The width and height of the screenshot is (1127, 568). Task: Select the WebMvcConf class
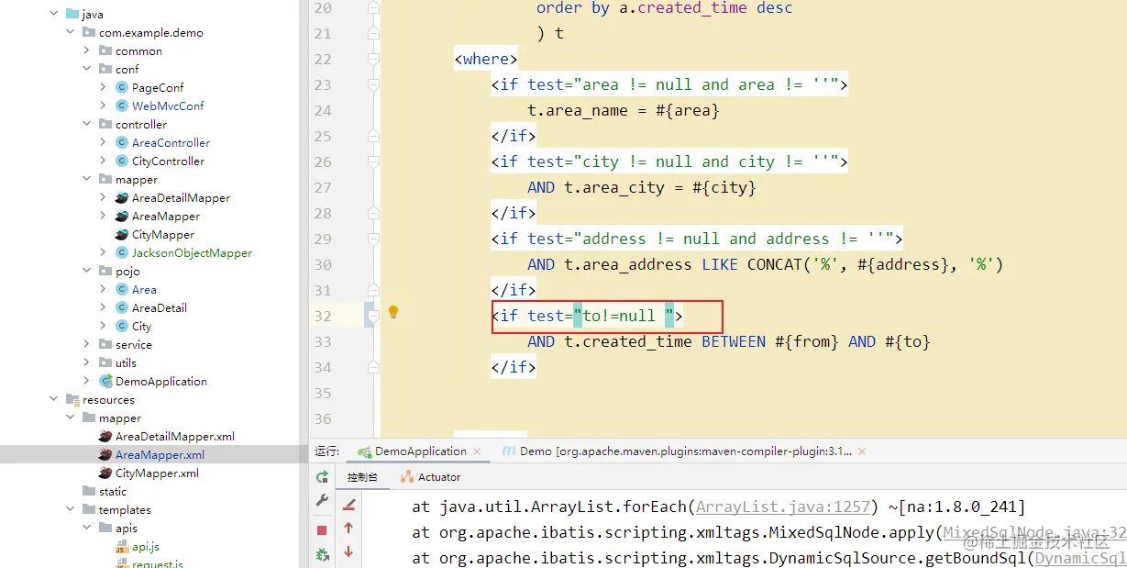168,106
